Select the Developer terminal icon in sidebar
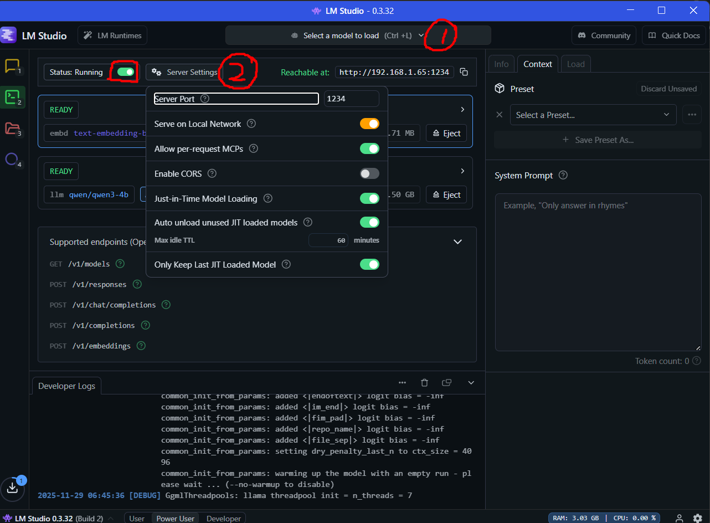710x523 pixels. point(13,98)
